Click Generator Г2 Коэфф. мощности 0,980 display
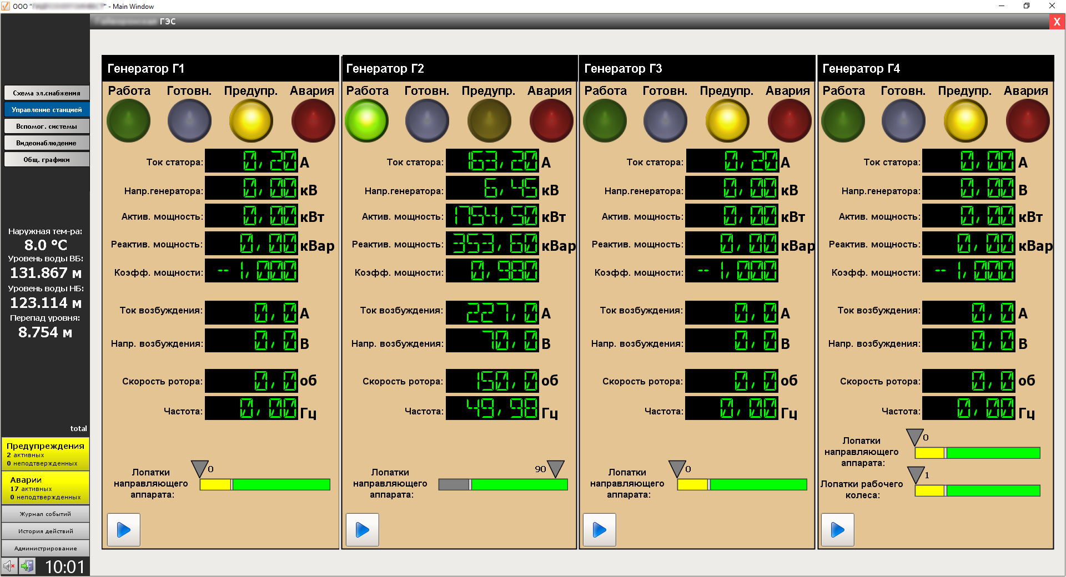This screenshot has width=1066, height=577. [x=492, y=271]
